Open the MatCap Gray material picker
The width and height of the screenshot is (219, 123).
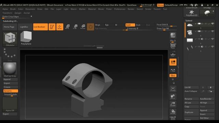click(x=10, y=70)
